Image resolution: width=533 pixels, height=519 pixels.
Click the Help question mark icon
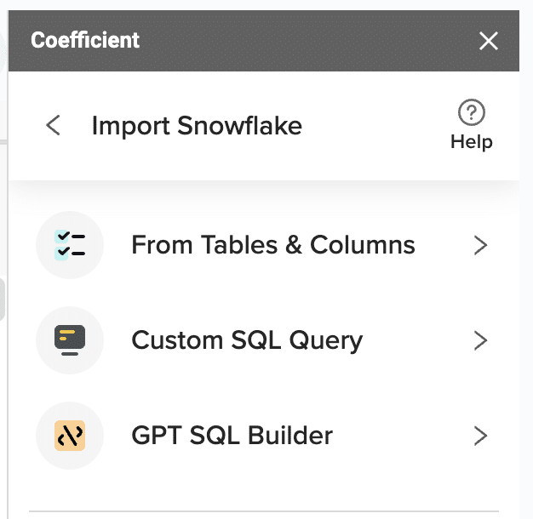pos(471,112)
